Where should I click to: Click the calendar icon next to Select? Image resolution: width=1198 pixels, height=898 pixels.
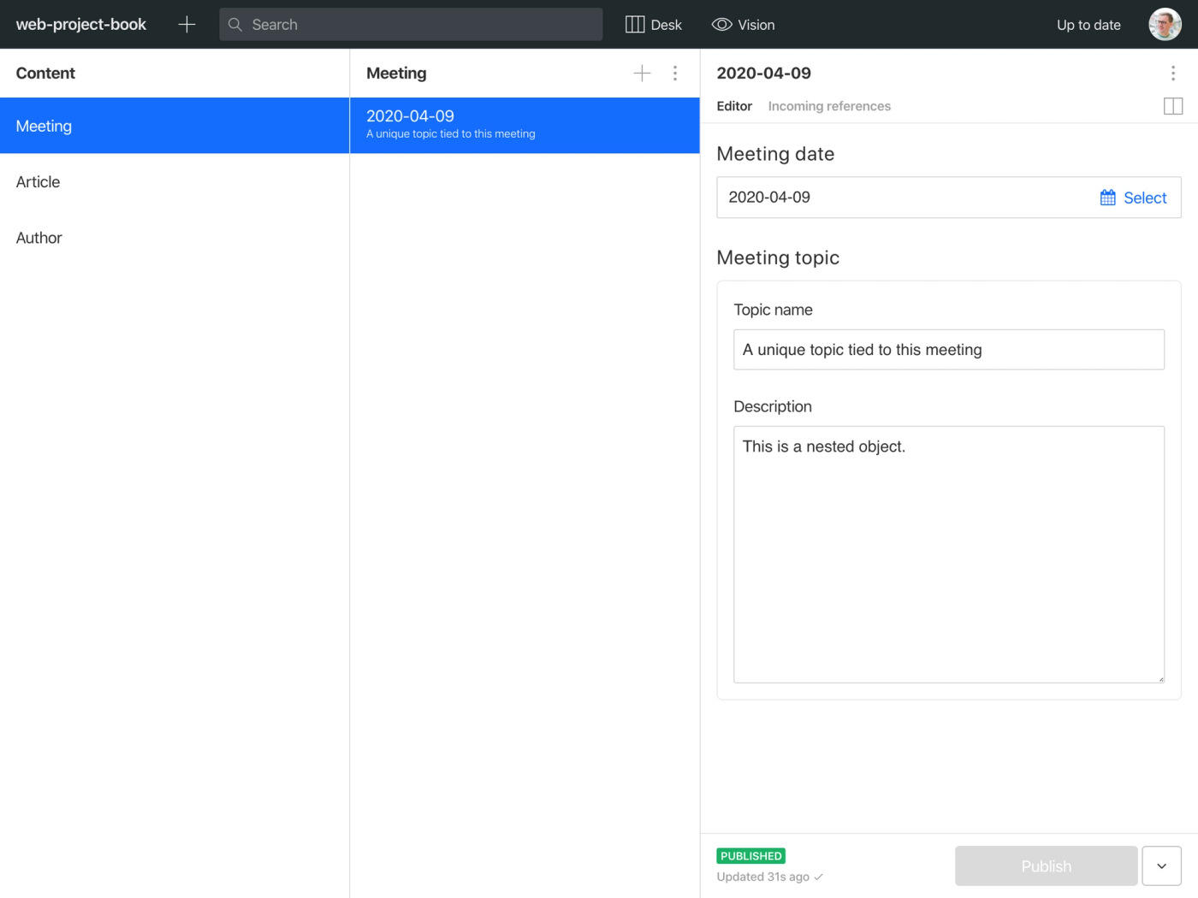(1108, 197)
